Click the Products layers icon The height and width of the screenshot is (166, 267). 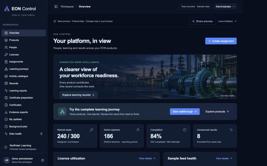pyautogui.click(x=6, y=40)
